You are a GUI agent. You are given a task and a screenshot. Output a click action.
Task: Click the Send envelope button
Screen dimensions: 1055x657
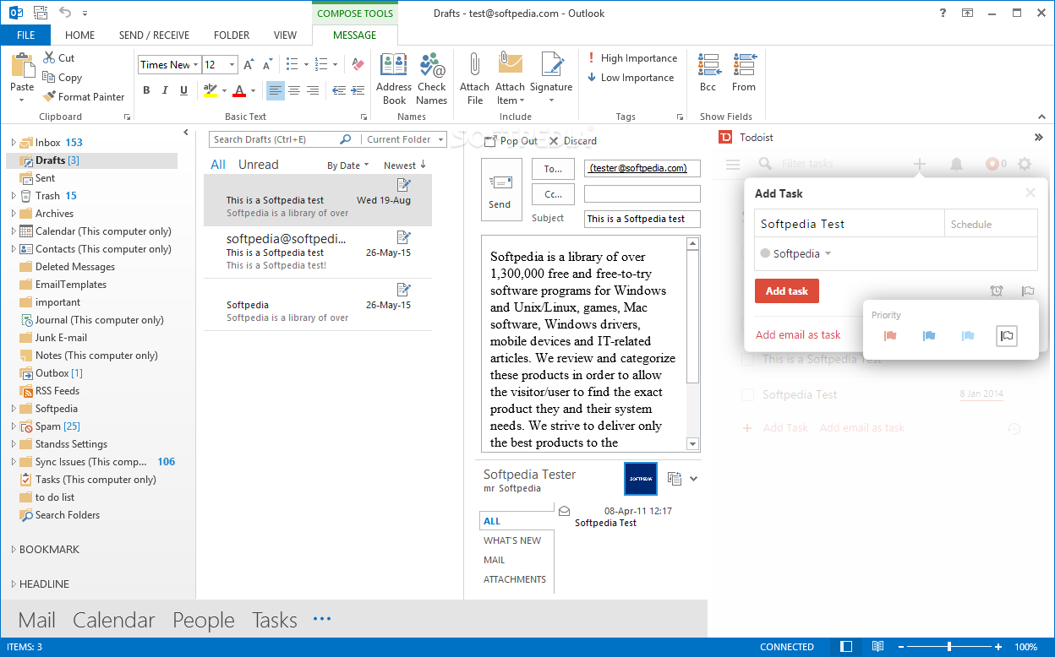point(500,190)
